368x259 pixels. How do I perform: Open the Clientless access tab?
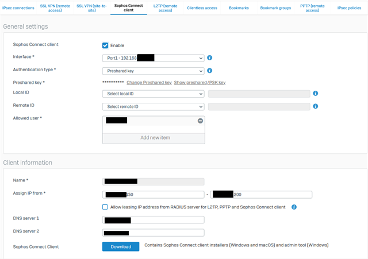tap(202, 8)
